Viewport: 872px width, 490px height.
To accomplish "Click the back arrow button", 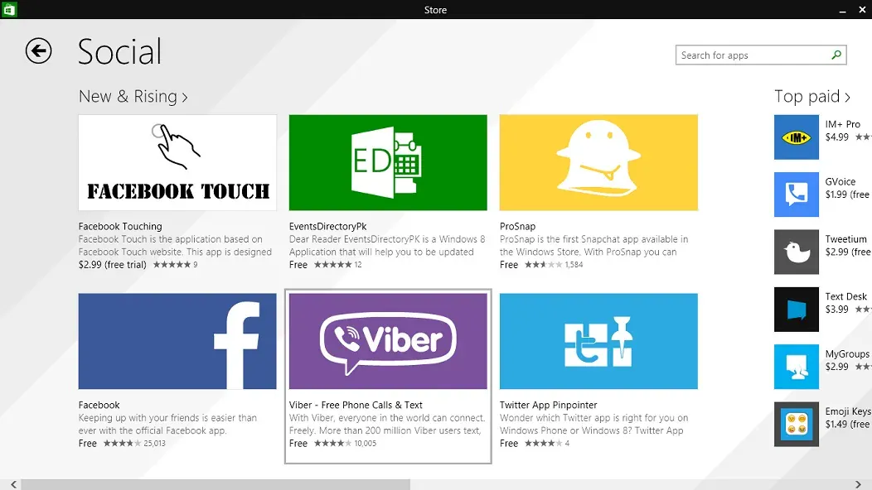I will coord(38,51).
